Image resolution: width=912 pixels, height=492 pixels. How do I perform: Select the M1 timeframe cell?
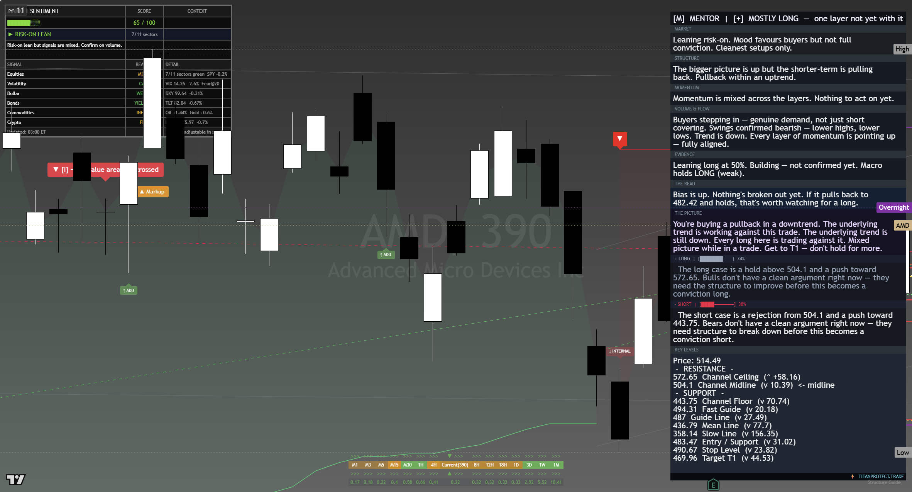[x=355, y=465]
